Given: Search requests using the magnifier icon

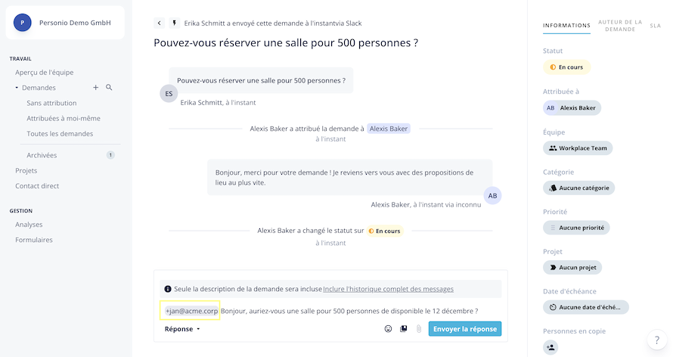Looking at the screenshot, I should click(x=109, y=88).
